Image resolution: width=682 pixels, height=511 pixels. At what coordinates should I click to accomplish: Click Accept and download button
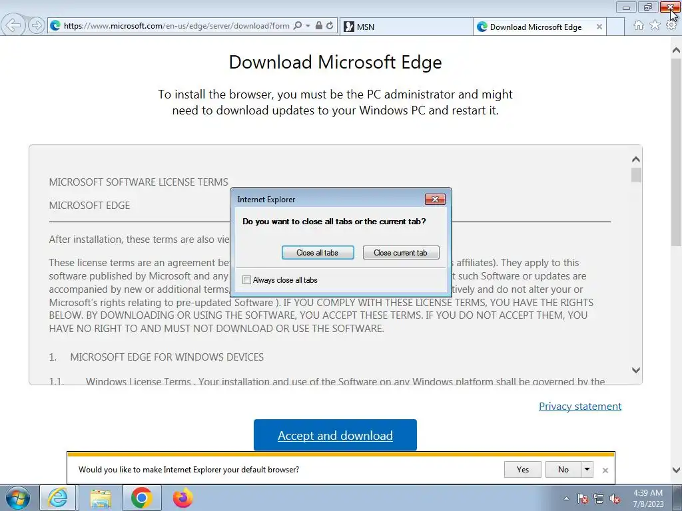335,435
